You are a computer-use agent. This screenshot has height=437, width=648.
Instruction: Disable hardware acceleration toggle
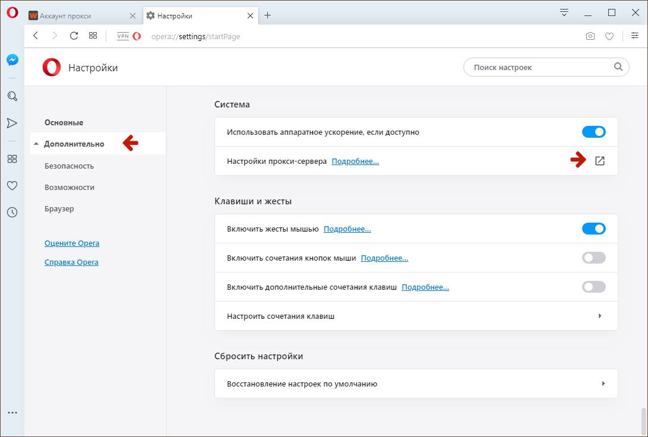[x=593, y=132]
